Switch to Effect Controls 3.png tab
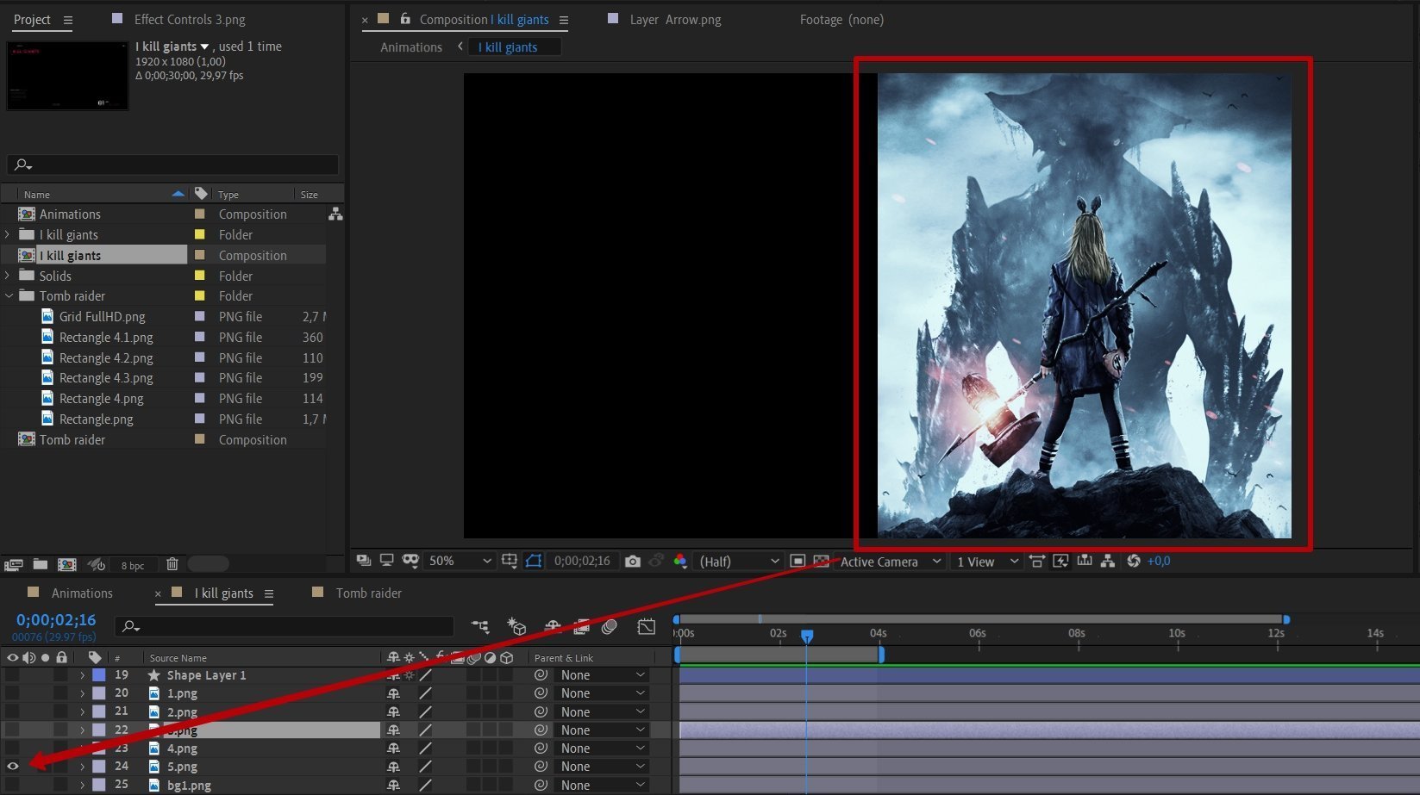The width and height of the screenshot is (1420, 795). (x=190, y=19)
